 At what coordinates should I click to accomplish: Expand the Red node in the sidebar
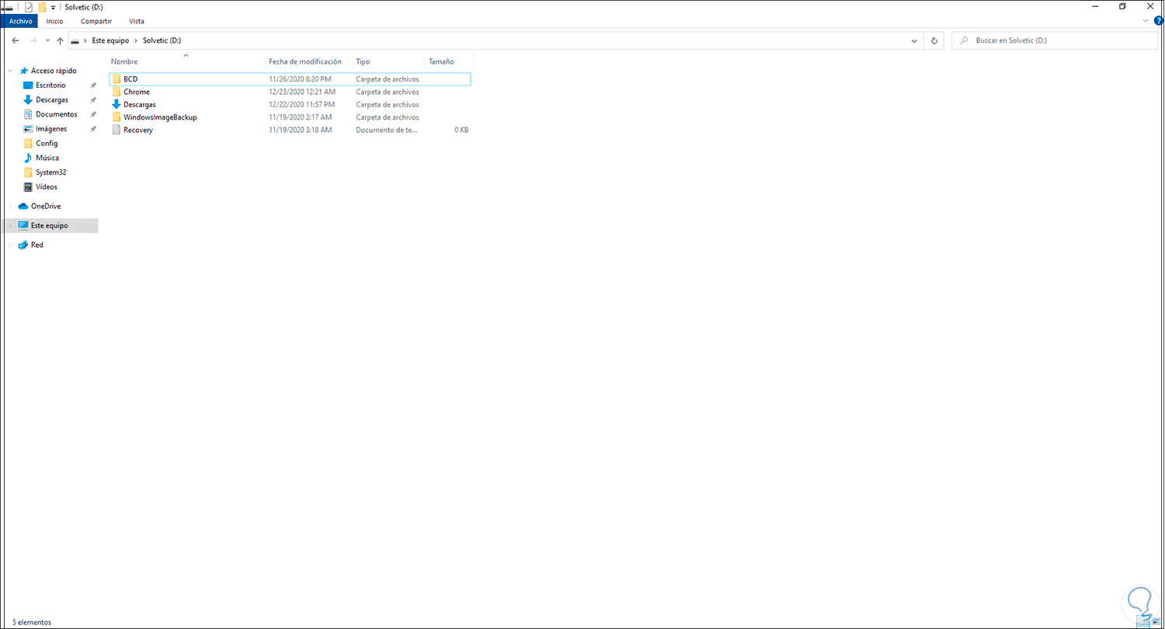(11, 245)
